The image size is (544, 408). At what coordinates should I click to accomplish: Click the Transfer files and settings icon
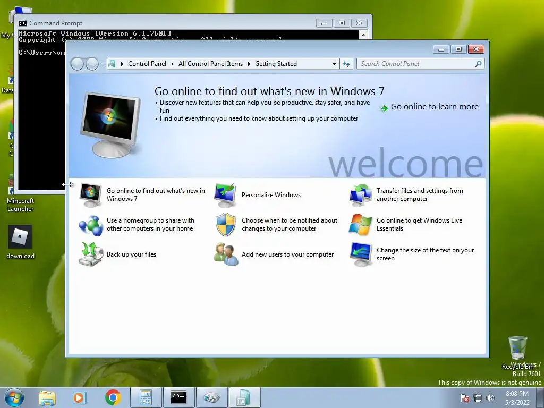coord(361,195)
